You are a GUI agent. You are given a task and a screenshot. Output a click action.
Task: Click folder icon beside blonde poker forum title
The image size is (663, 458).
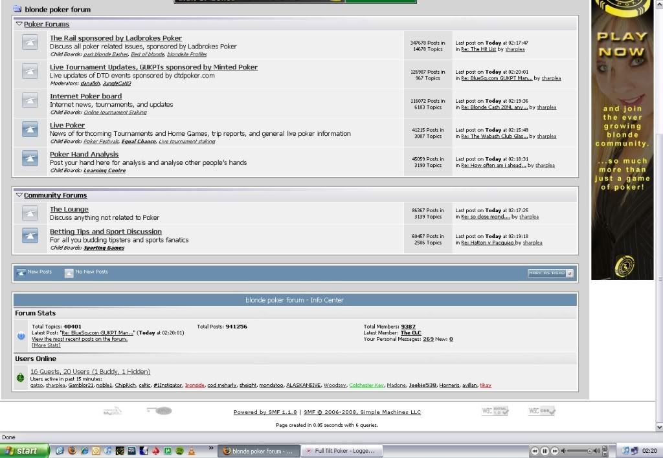coord(17,9)
